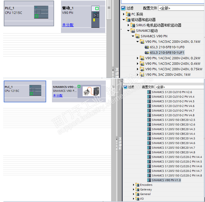Click folder icon of V90 PN 0.2kW

coord(142,58)
